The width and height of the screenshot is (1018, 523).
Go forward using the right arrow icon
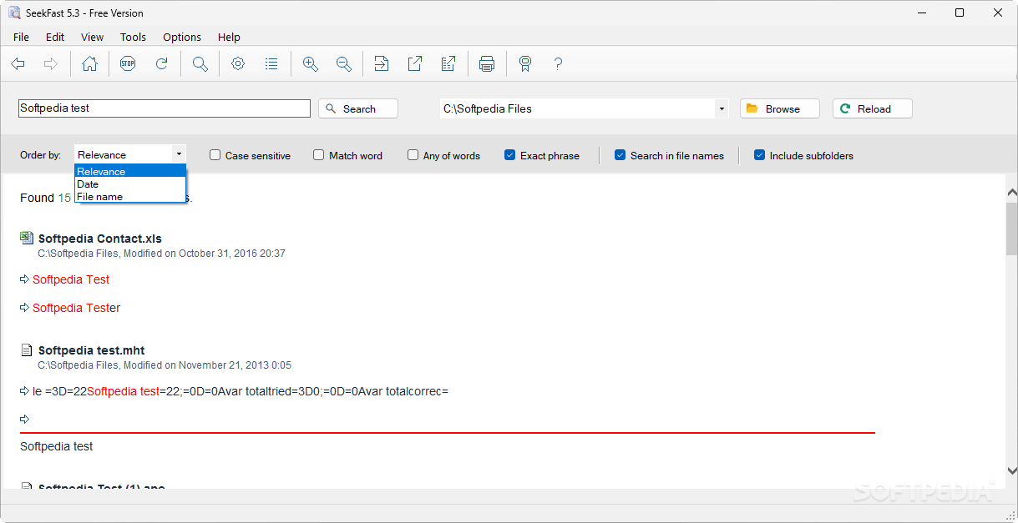[50, 64]
